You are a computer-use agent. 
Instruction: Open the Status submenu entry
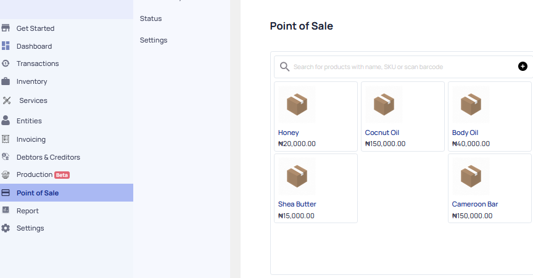pos(151,18)
